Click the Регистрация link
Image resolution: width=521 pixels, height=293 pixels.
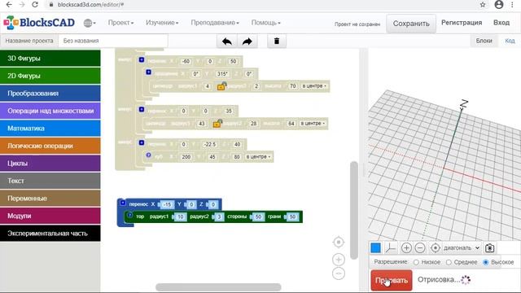462,23
